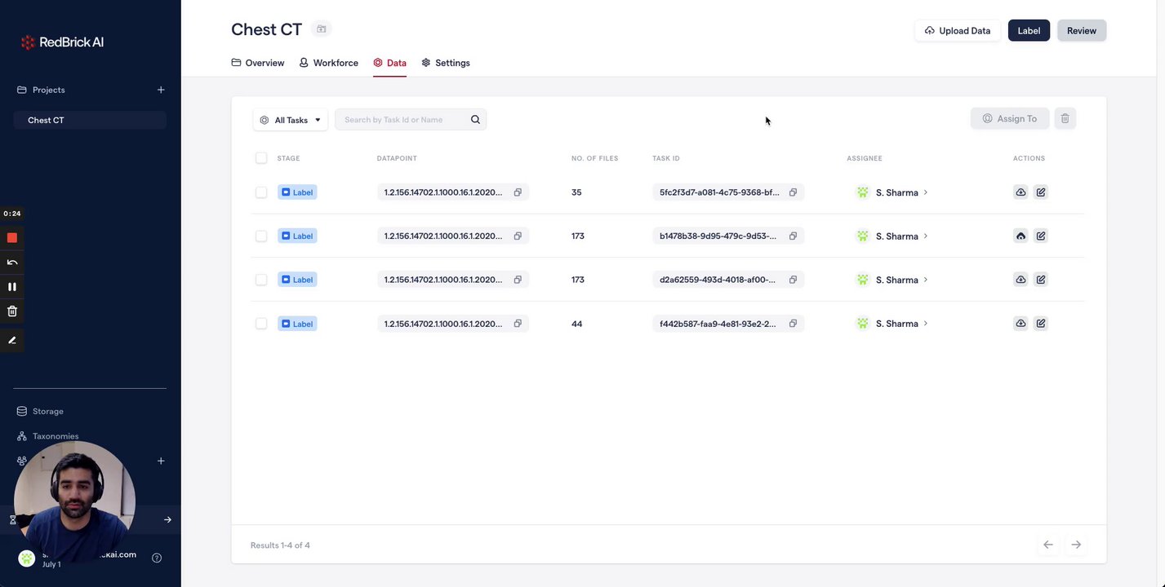1165x587 pixels.
Task: Click the trash delete icon near Assign To
Action: tap(1065, 118)
